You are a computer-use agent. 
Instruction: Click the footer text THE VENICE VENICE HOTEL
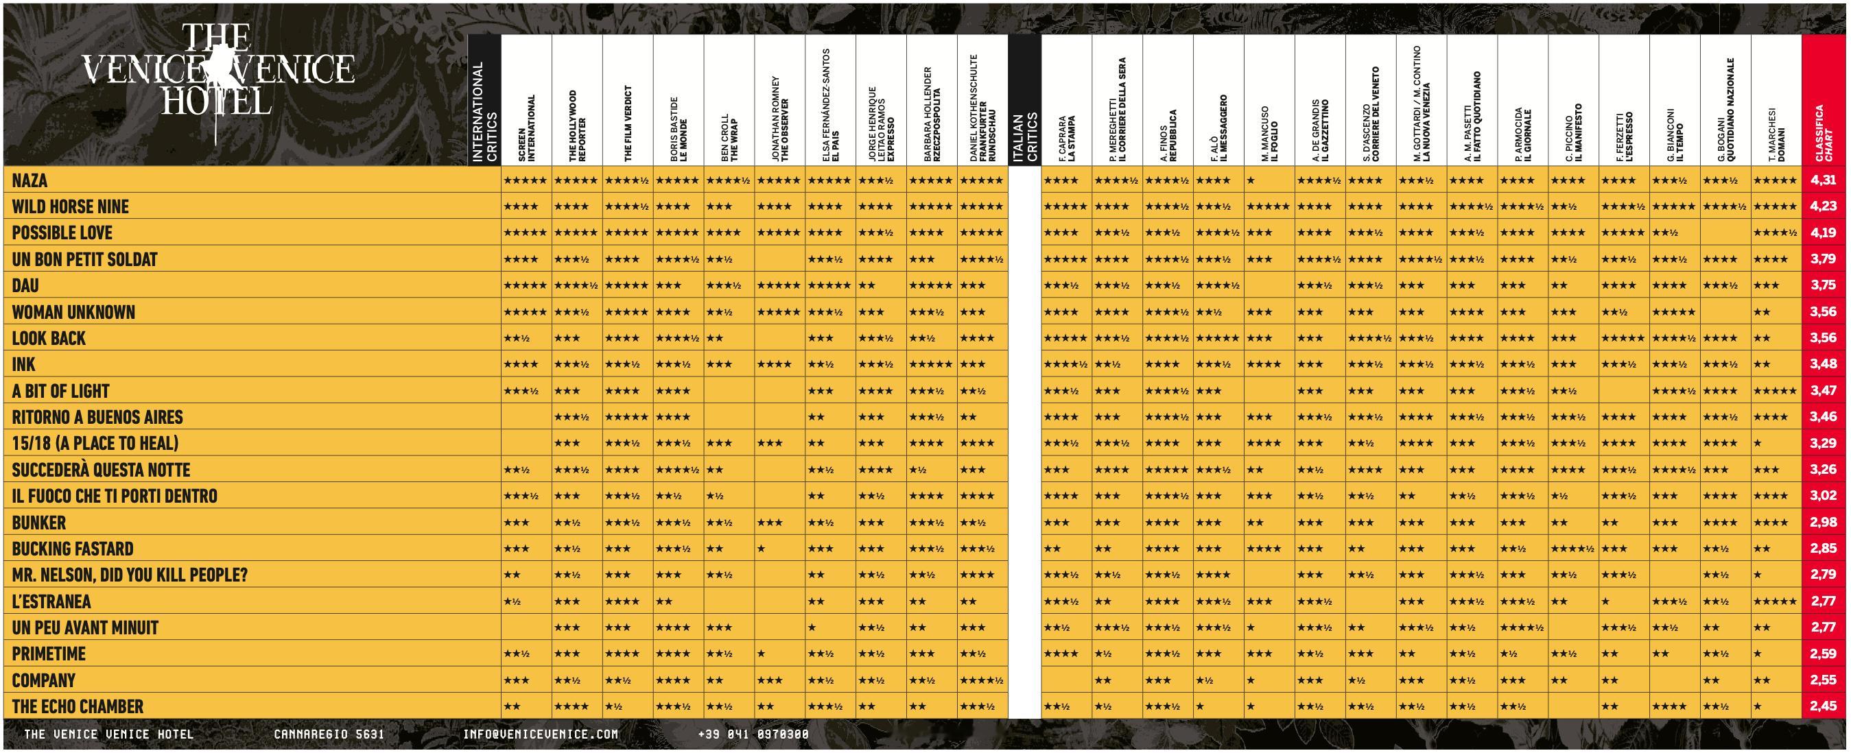108,734
